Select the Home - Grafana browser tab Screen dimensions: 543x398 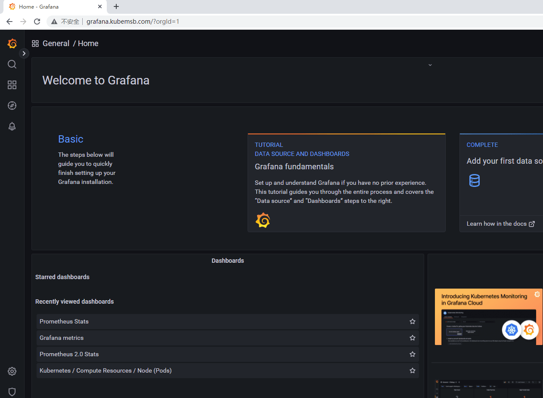[x=55, y=7]
